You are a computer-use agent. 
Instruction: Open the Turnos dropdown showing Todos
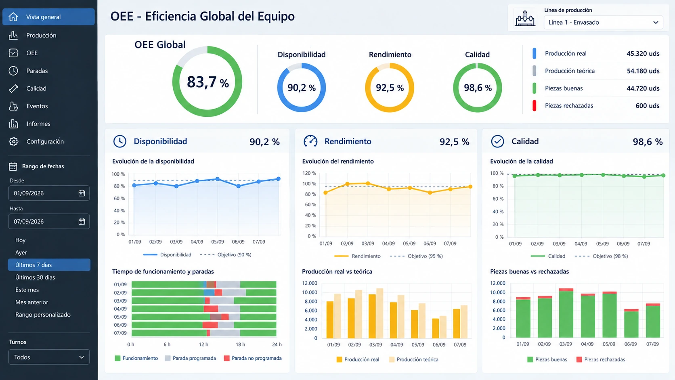[x=49, y=357]
